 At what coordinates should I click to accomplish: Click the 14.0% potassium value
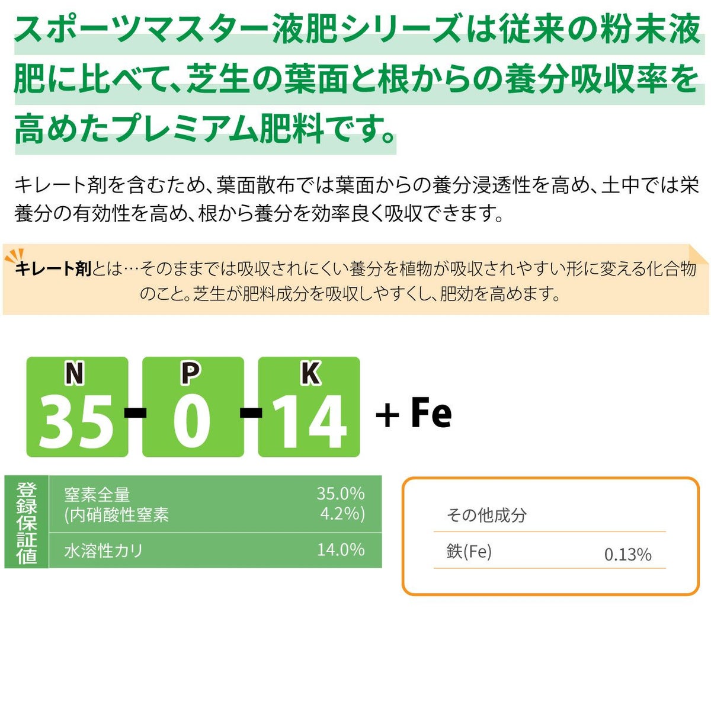point(340,550)
